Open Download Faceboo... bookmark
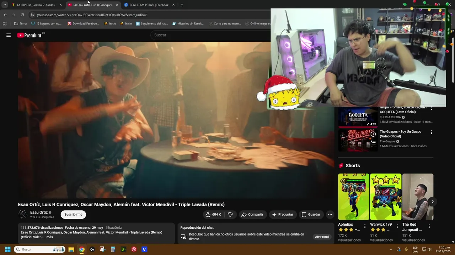Screen dimensions: 455x255 (x=83, y=24)
